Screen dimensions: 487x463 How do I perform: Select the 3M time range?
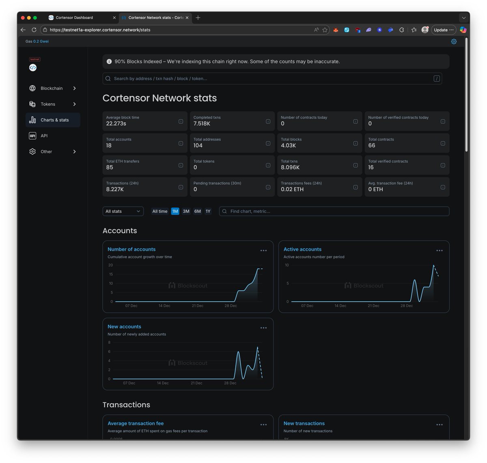186,211
